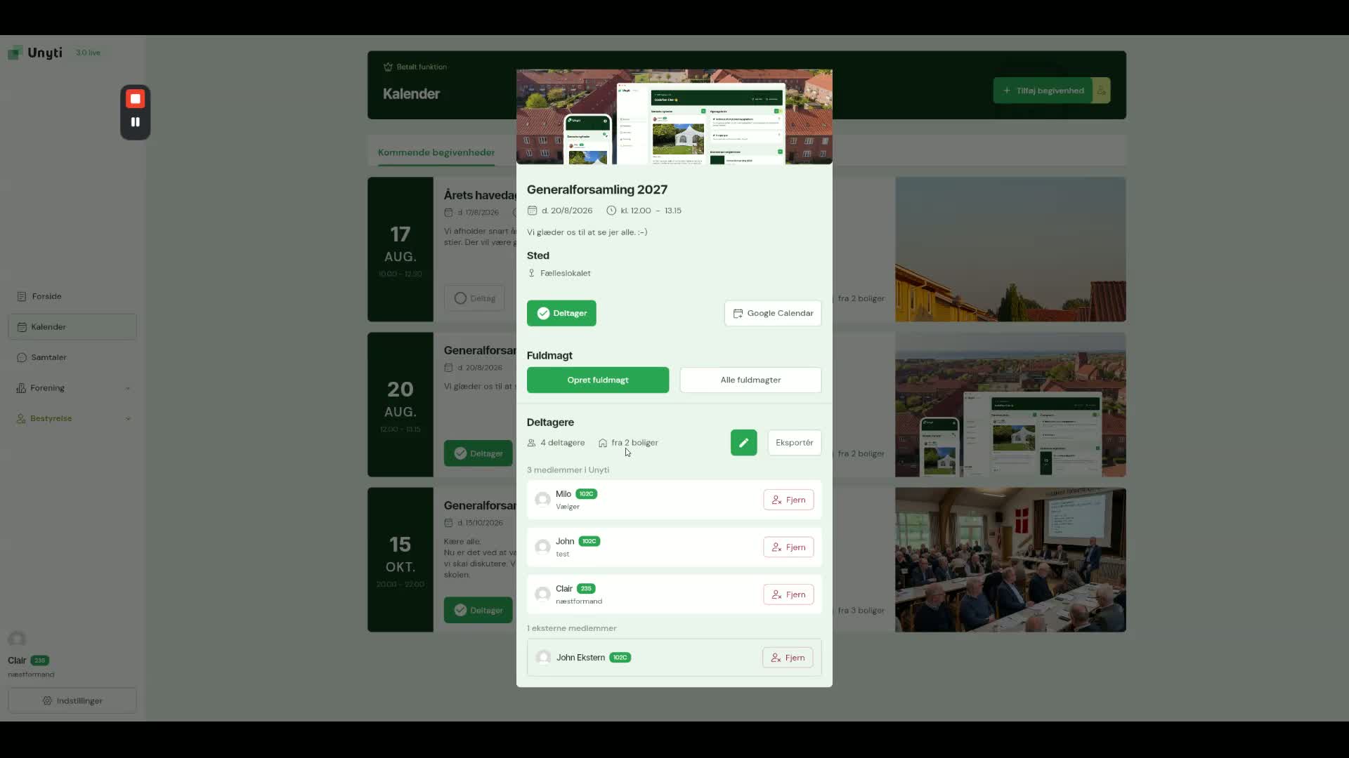Toggle Deltag on the 17 Aug event card

click(x=474, y=298)
